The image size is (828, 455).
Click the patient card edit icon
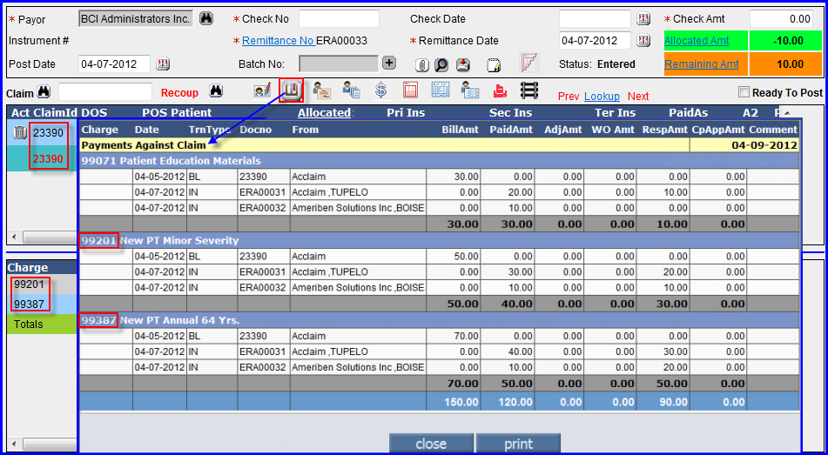(x=262, y=90)
